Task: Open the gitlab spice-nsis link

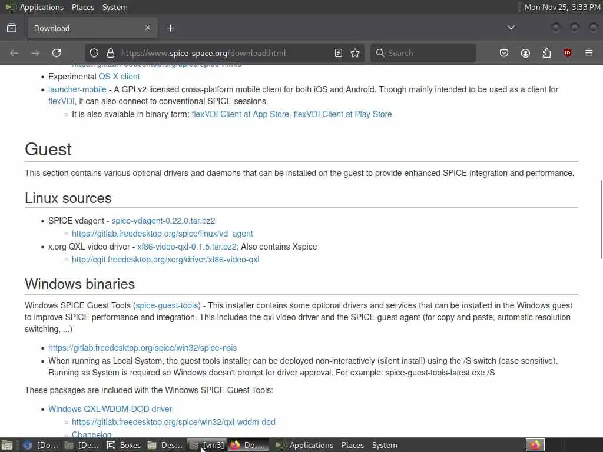Action: point(143,348)
